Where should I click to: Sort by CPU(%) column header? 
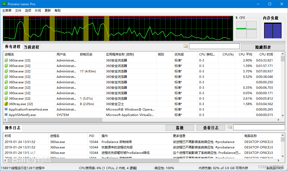(227, 54)
